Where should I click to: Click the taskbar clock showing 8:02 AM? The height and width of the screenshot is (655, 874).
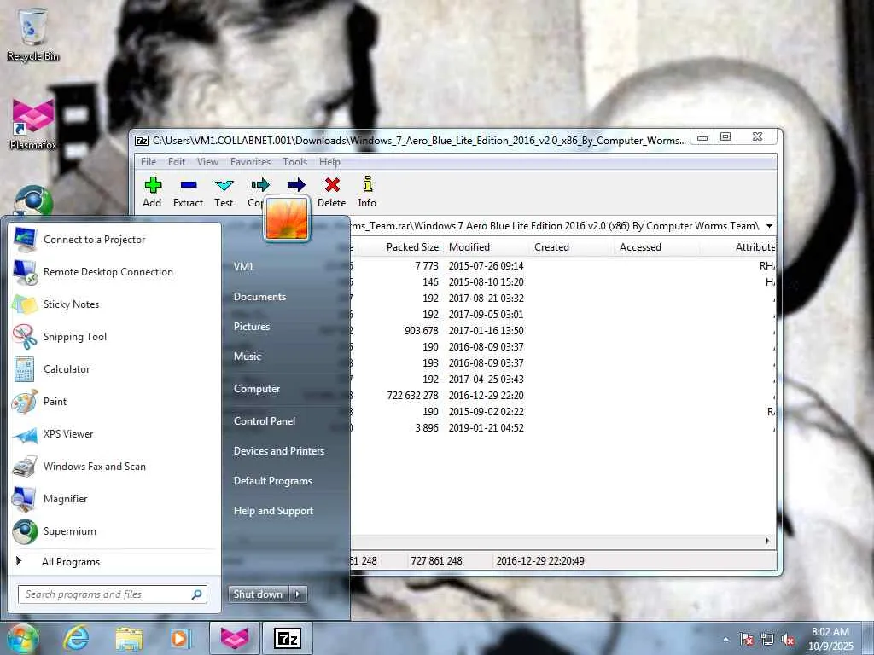click(x=830, y=639)
